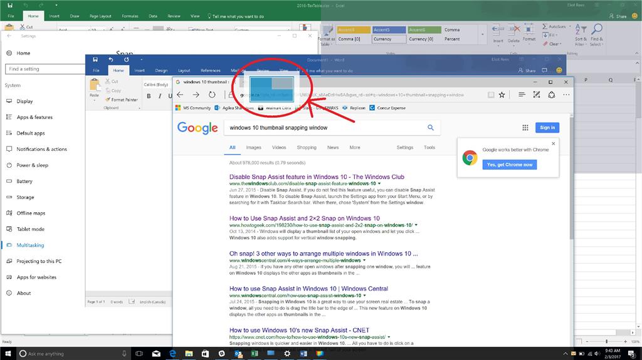Click Excel Sort & Filter

click(581, 35)
